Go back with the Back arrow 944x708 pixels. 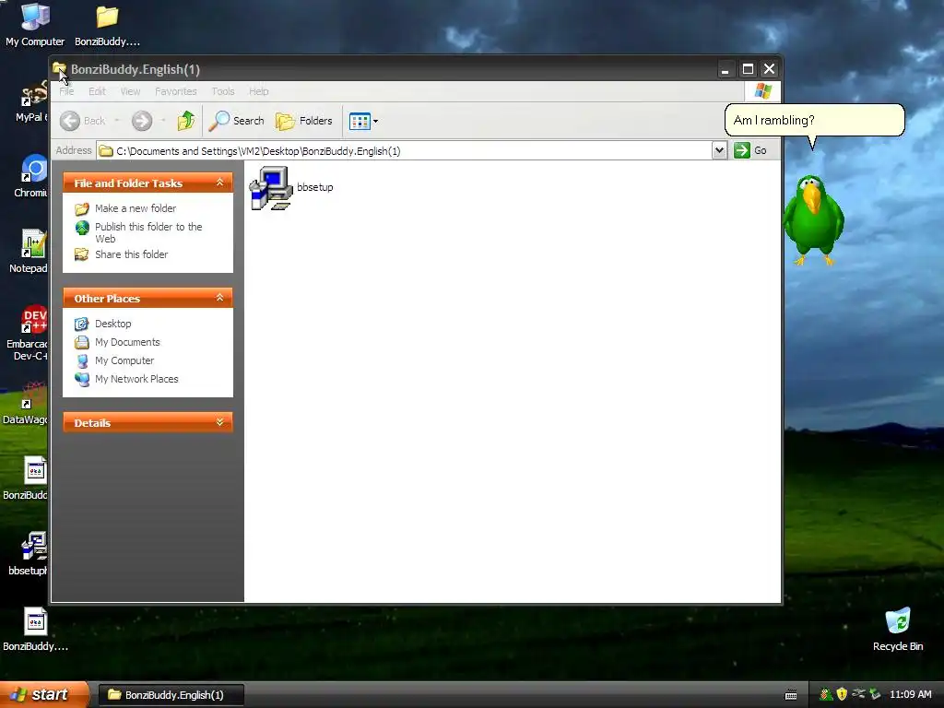click(x=82, y=121)
